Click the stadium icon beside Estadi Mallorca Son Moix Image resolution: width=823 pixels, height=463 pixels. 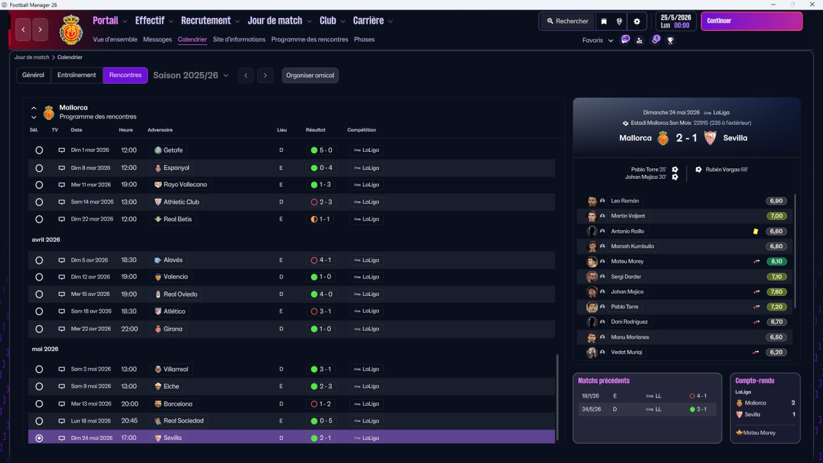pos(626,123)
